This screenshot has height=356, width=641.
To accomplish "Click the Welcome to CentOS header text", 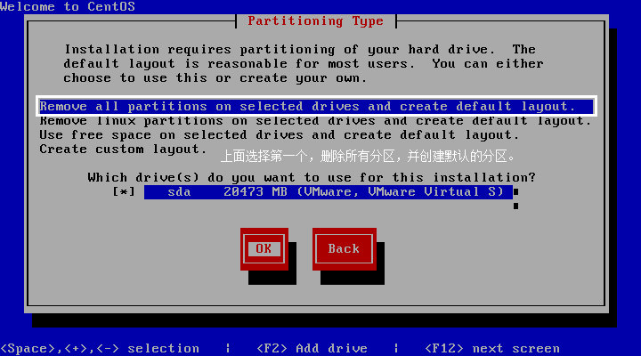I will click(68, 6).
